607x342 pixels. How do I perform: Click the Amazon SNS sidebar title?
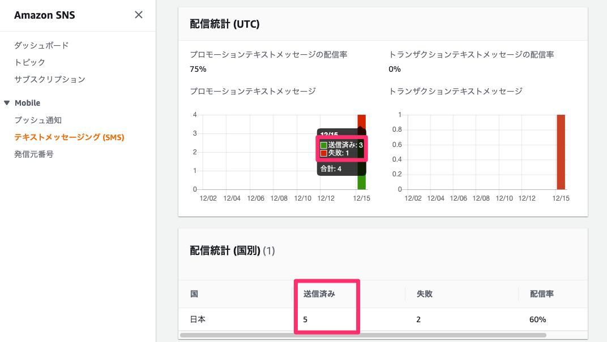45,15
